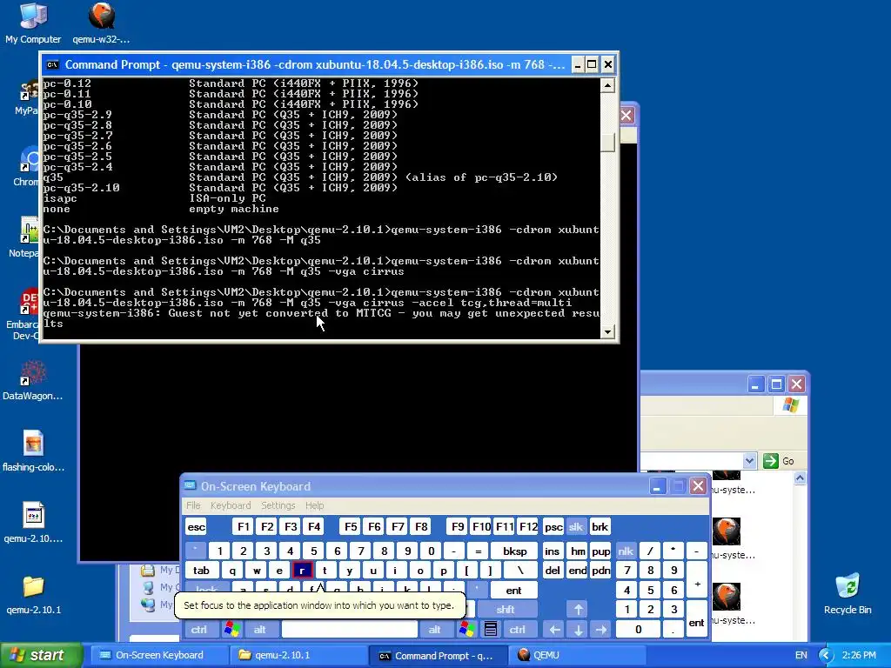Open the File menu in On-Screen Keyboard
This screenshot has height=668, width=891.
193,505
